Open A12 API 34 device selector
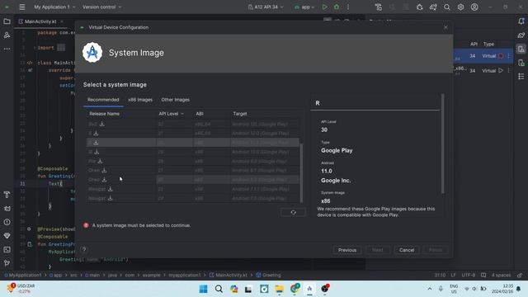 click(266, 7)
